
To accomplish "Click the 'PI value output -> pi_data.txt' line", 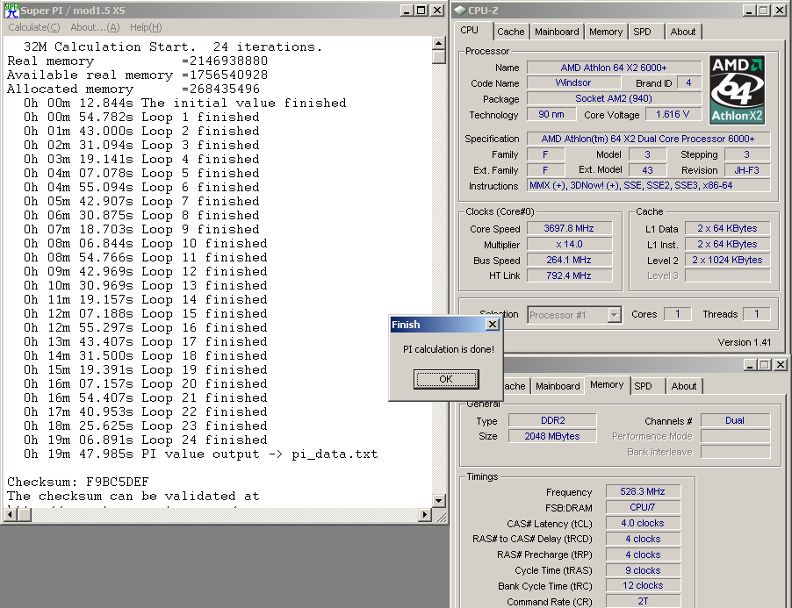I will click(x=200, y=454).
